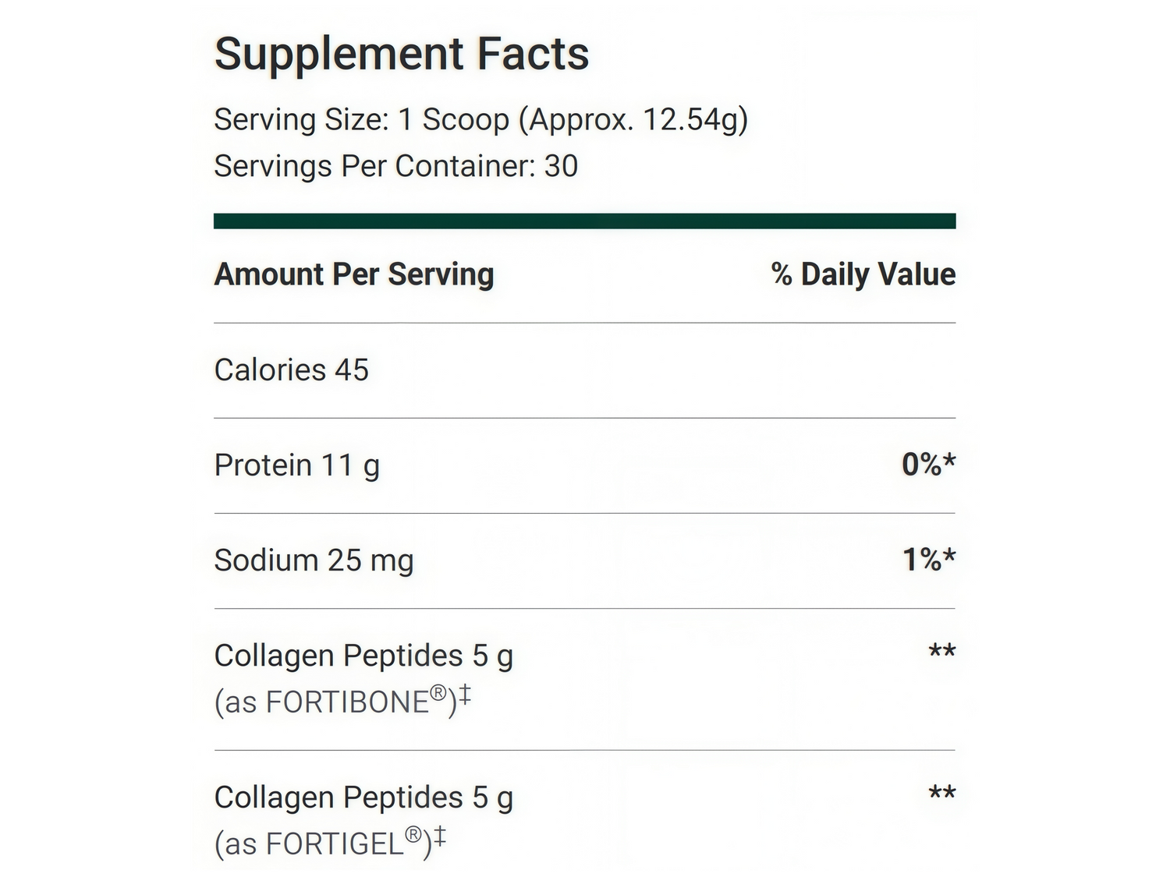Click Collagen Peptides 5 g above FORTIBONE
Image resolution: width=1170 pixels, height=877 pixels.
point(363,656)
